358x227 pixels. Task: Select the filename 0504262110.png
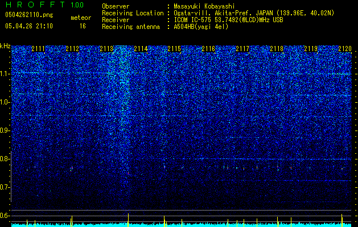(29, 15)
